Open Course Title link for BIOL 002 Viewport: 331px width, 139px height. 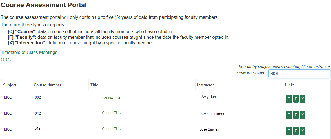pyautogui.click(x=111, y=98)
